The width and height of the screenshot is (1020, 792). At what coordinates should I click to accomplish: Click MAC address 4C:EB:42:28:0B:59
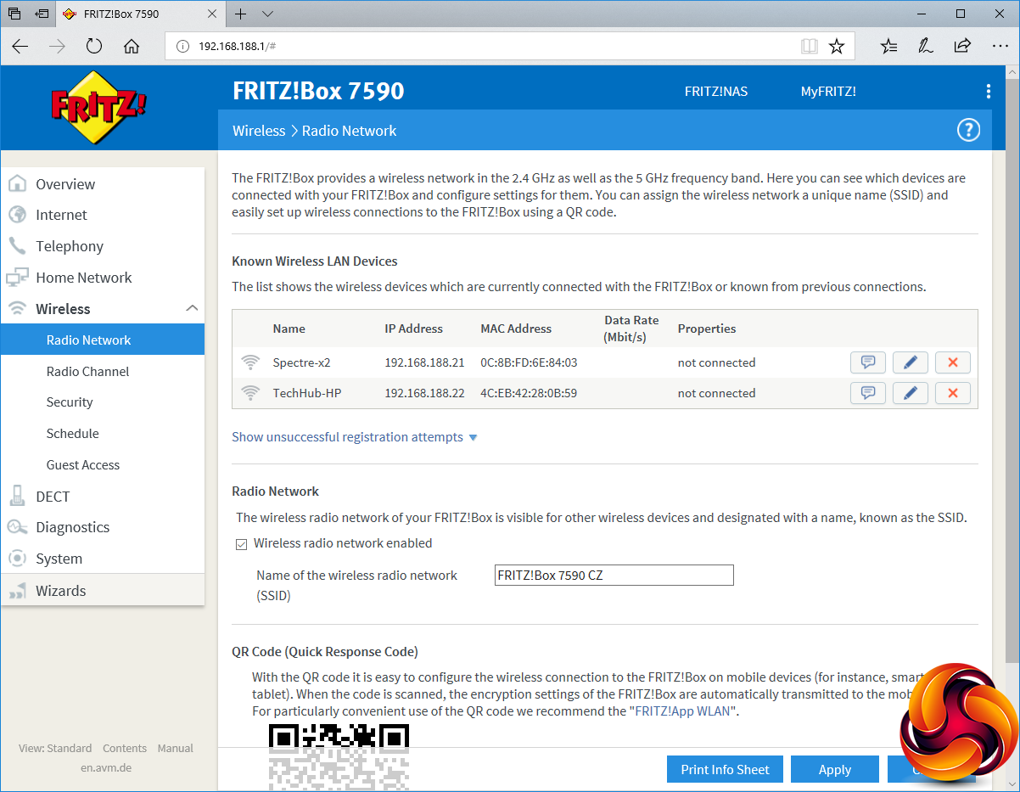(529, 393)
